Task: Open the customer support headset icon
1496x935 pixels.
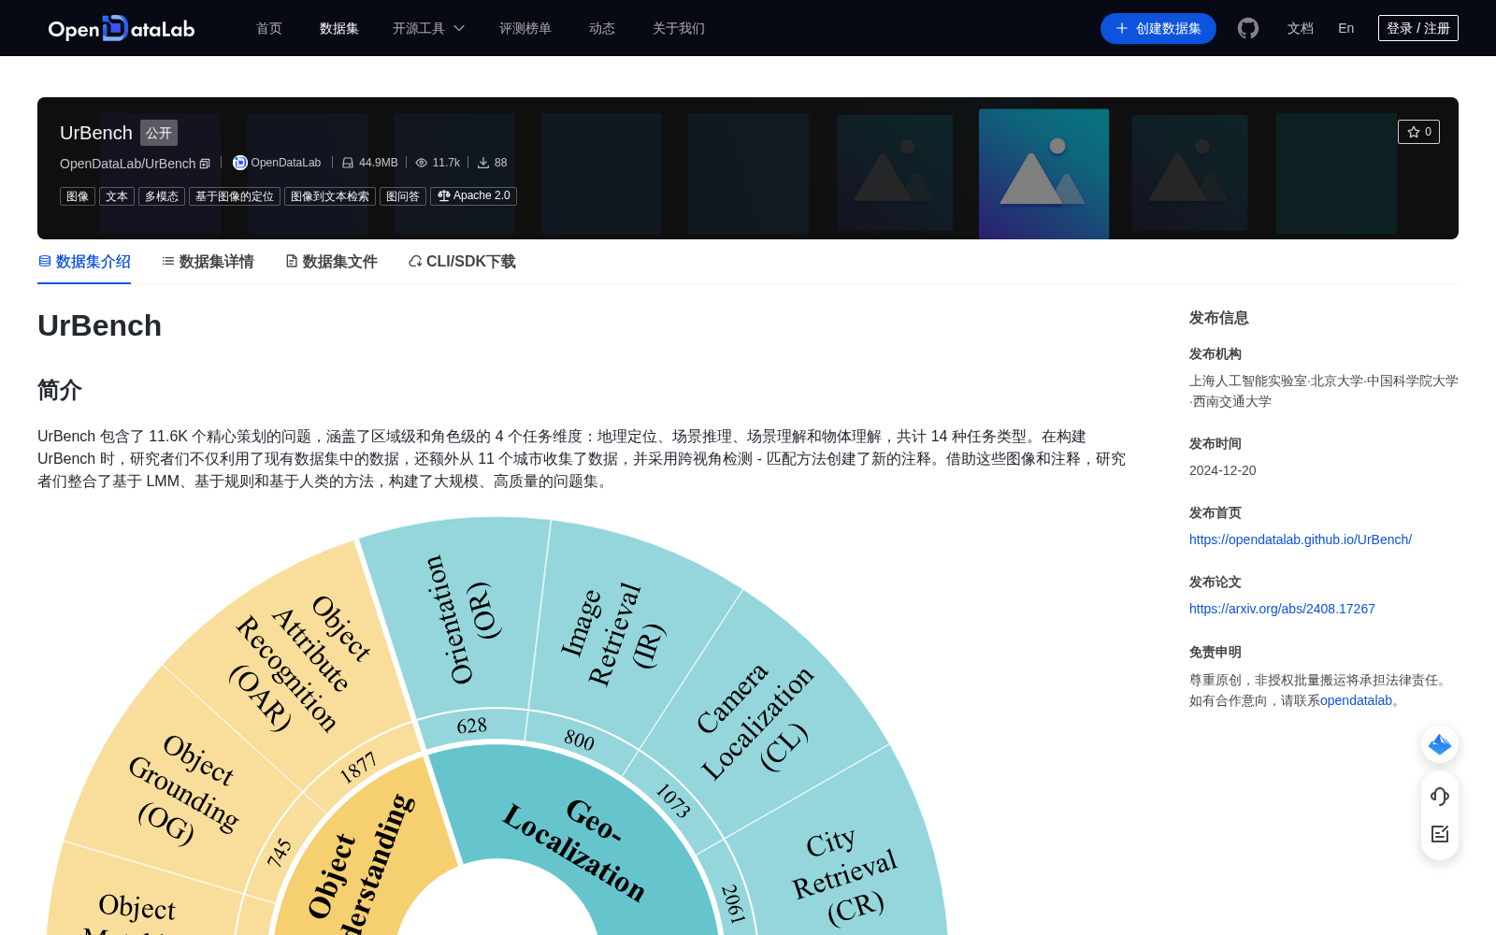Action: tap(1440, 796)
